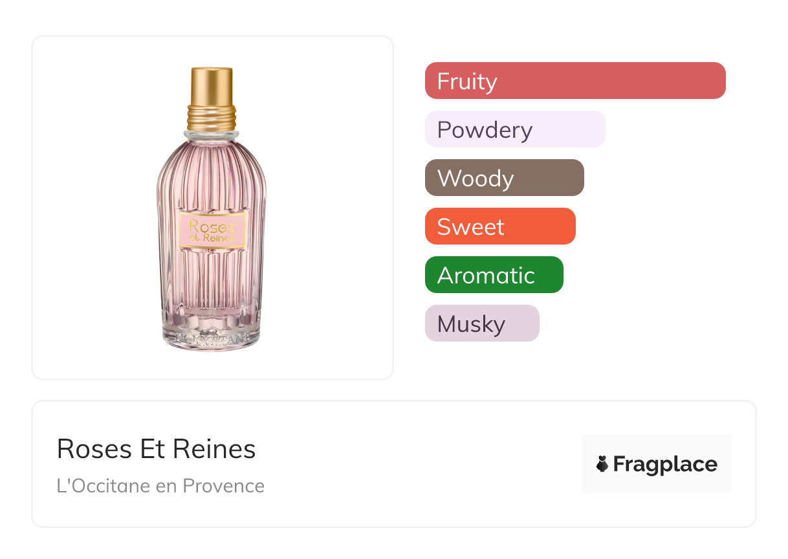Image resolution: width=788 pixels, height=559 pixels.
Task: Click the threaded gold collar on bottle neck
Action: pos(212,117)
